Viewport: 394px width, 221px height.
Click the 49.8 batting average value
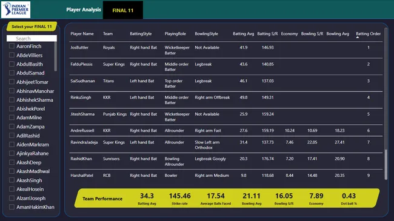244,97
